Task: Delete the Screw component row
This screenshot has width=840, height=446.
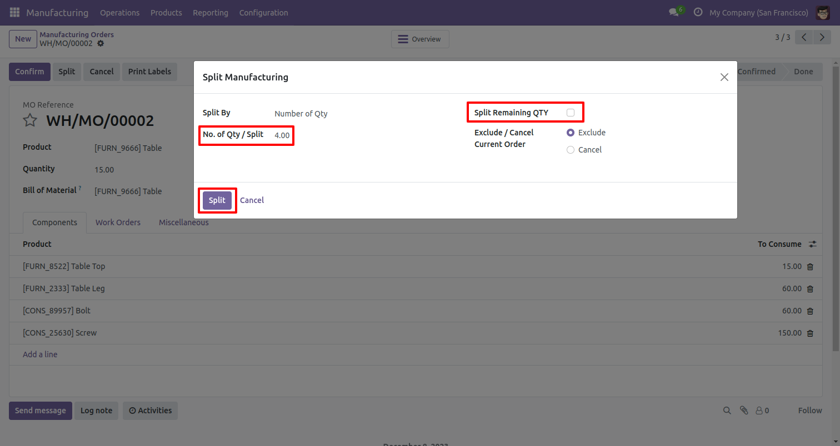Action: tap(810, 333)
